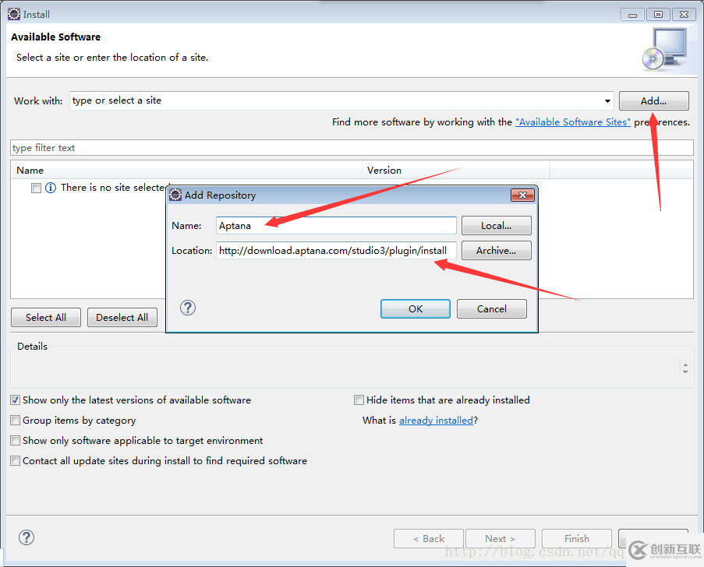Image resolution: width=704 pixels, height=567 pixels.
Task: Click the Version column header
Action: [x=456, y=171]
